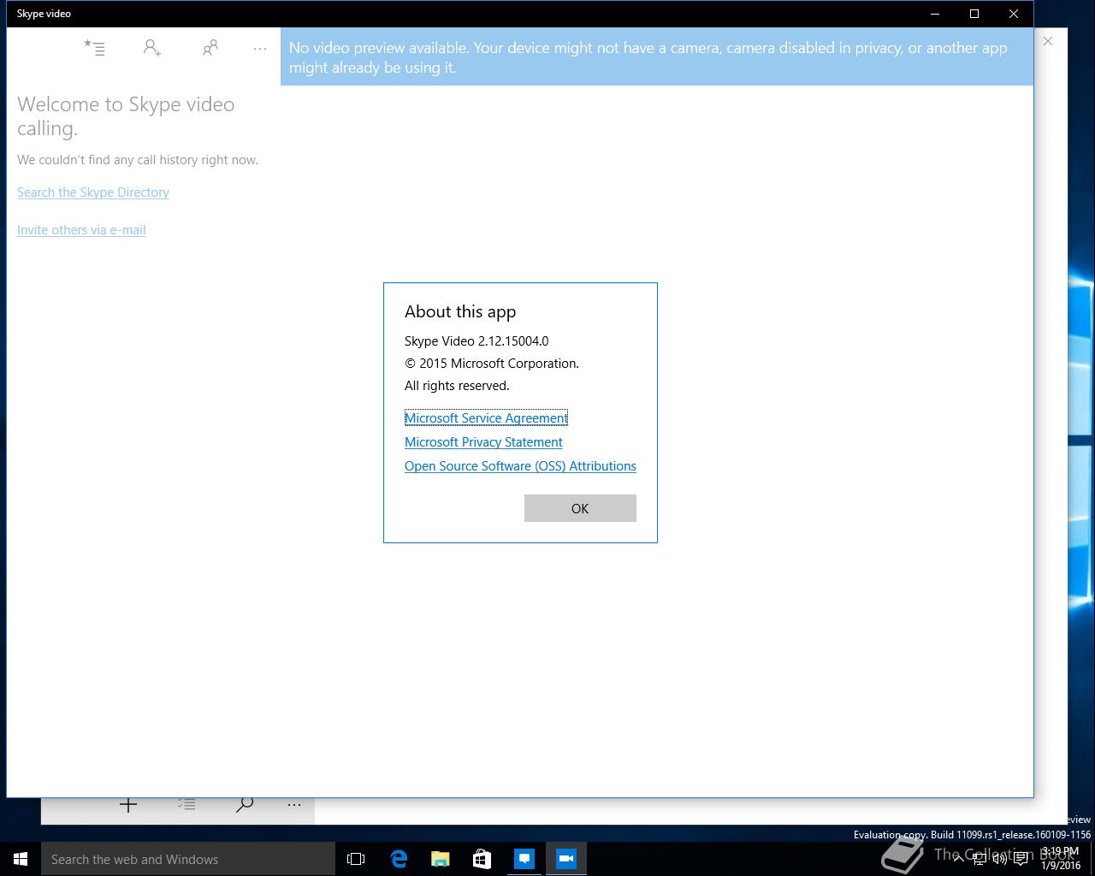The height and width of the screenshot is (876, 1095).
Task: Click the About this app heading
Action: coord(460,312)
